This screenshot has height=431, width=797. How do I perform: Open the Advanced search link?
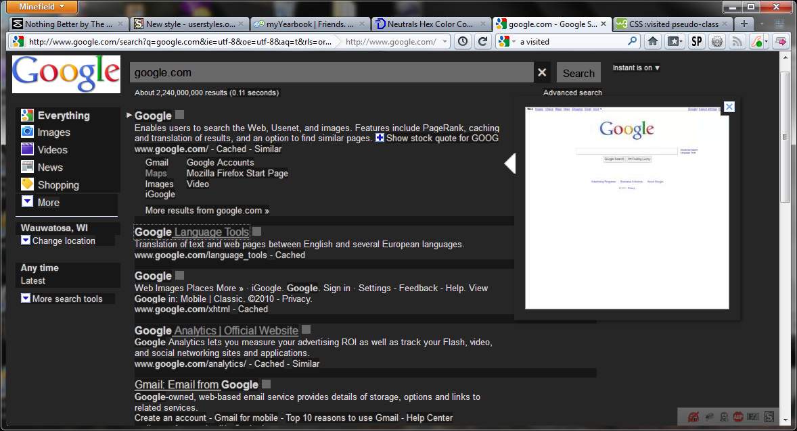pyautogui.click(x=572, y=93)
